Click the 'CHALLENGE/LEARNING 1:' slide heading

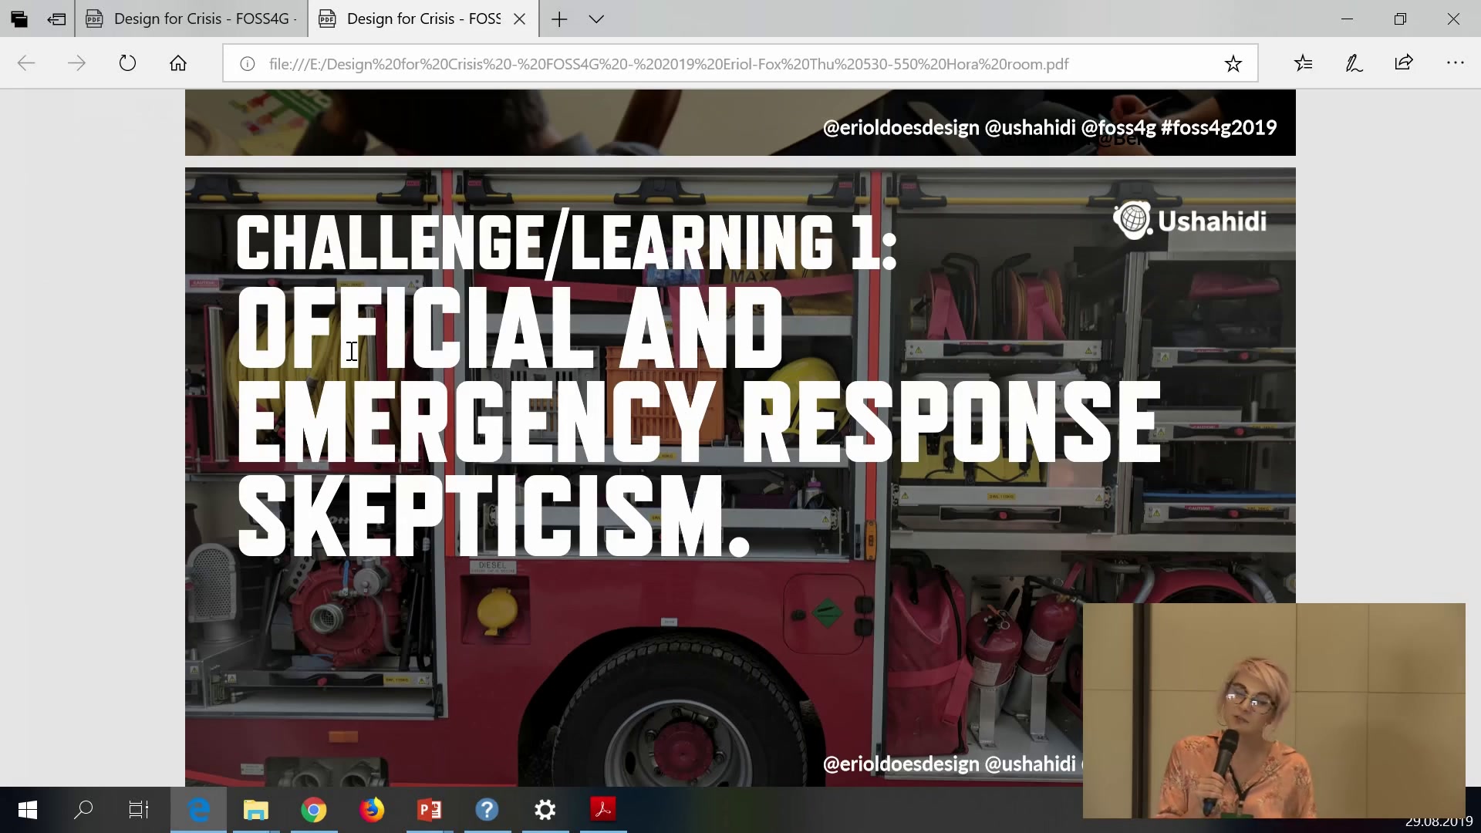[x=567, y=242]
